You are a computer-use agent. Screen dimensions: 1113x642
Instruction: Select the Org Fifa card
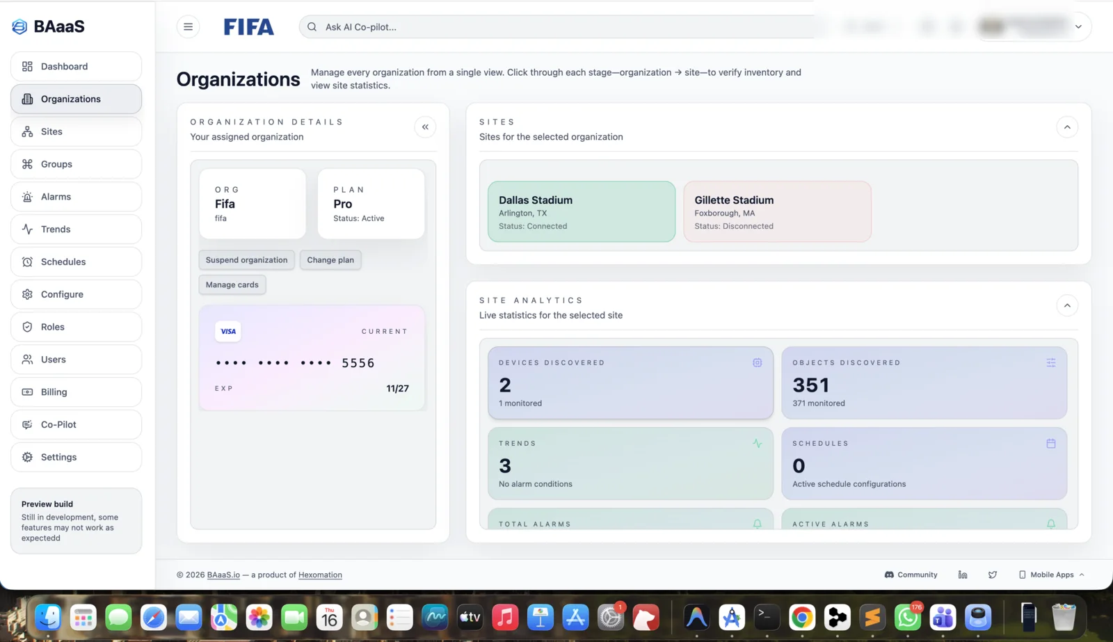point(253,204)
